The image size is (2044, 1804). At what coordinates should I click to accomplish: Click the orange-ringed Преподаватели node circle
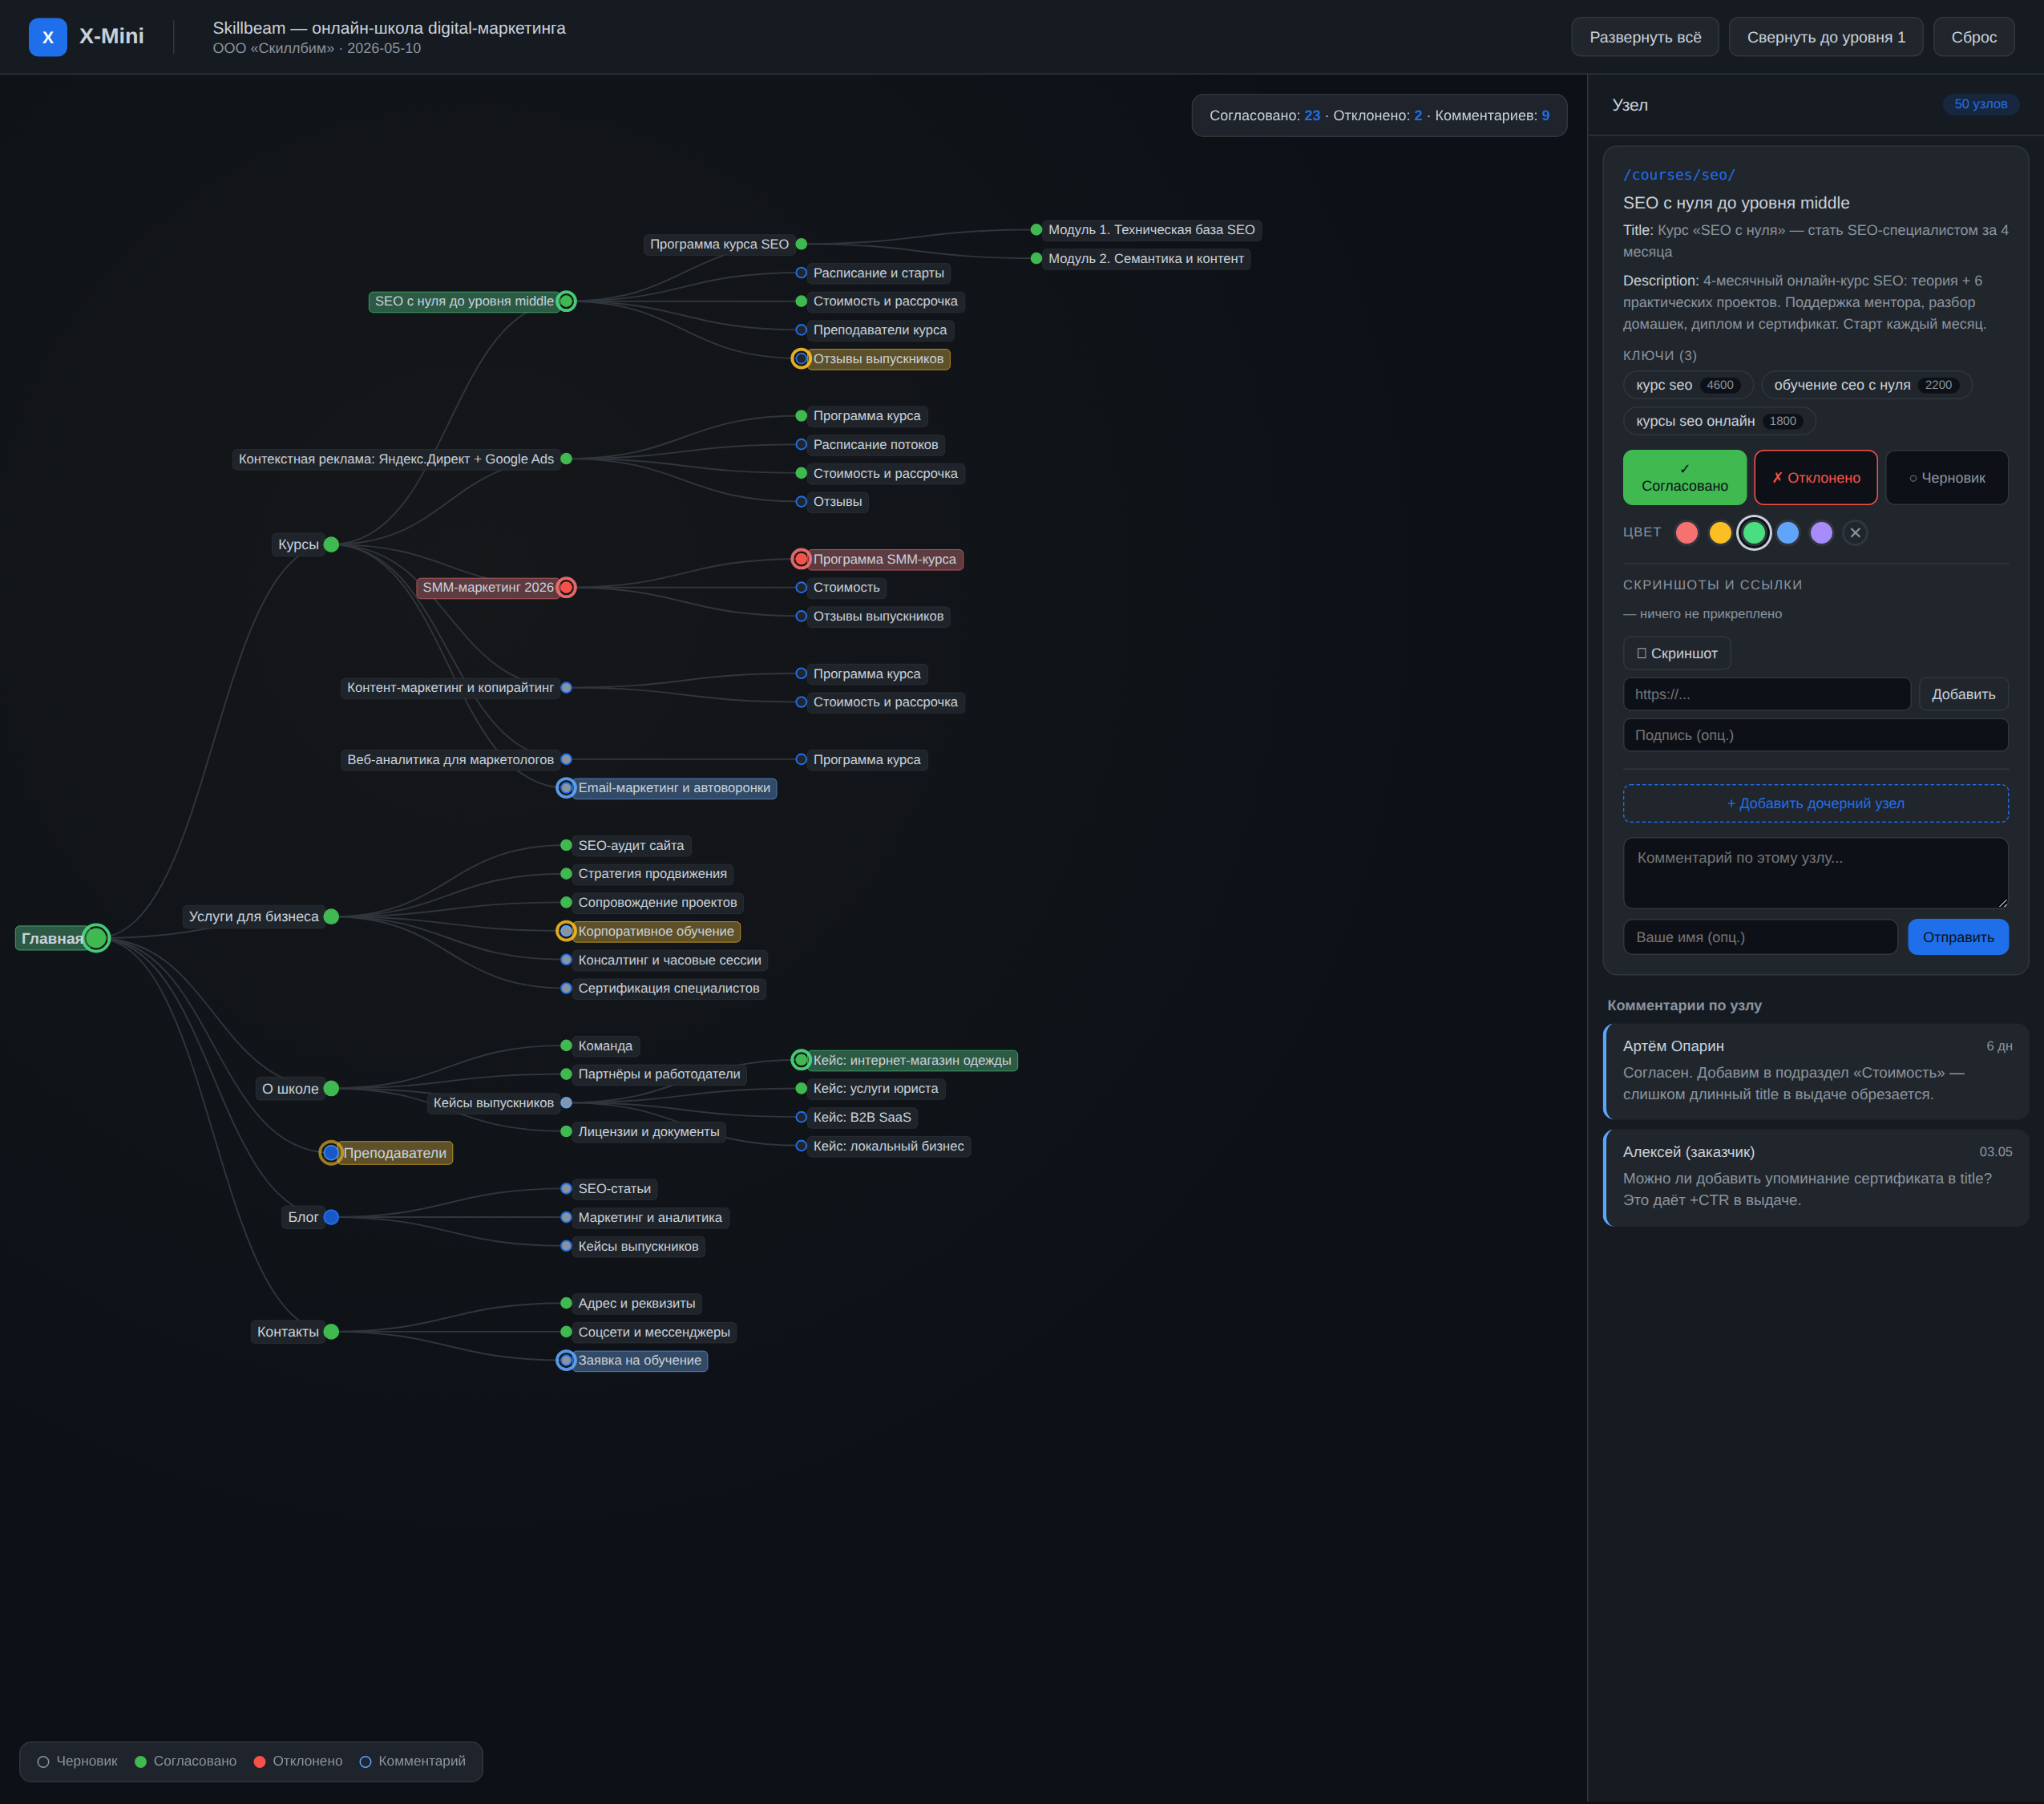click(x=331, y=1153)
